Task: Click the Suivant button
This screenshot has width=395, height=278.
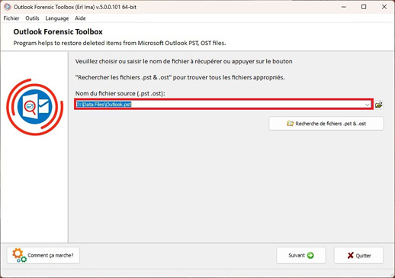Action: [301, 255]
